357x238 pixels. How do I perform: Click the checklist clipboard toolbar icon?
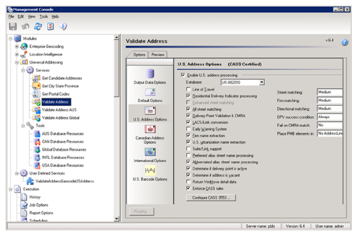51,26
